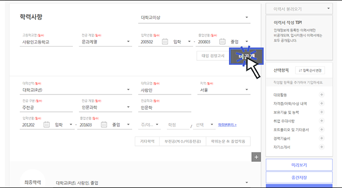Viewport: 342px width, 188px height.
Task: Add 대외활동 section with plus icon
Action: click(x=322, y=94)
